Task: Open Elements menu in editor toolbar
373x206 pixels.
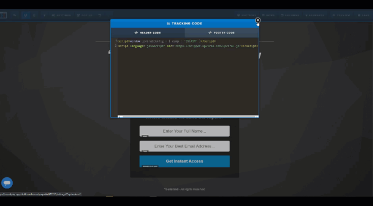Action: 314,15
